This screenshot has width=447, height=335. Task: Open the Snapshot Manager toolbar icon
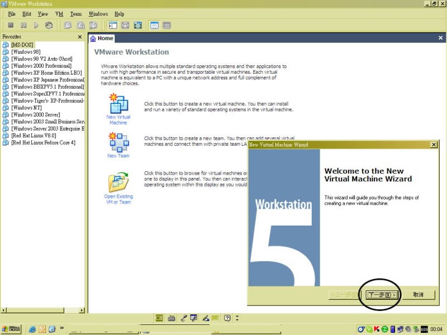93,25
